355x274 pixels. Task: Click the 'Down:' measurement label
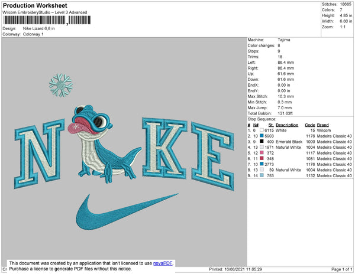(x=253, y=79)
